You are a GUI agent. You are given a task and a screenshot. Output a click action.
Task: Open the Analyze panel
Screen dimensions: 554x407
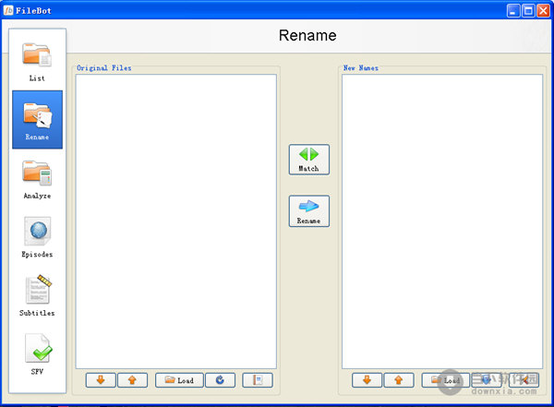click(x=37, y=178)
